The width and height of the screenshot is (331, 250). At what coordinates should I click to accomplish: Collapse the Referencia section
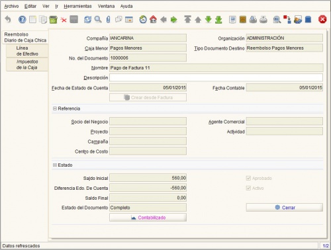[x=55, y=108]
